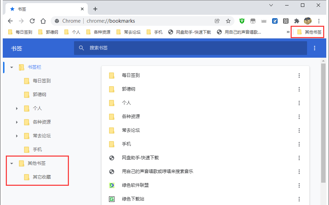The width and height of the screenshot is (329, 205).
Task: Open more actions for 郭德纲 row
Action: click(299, 89)
